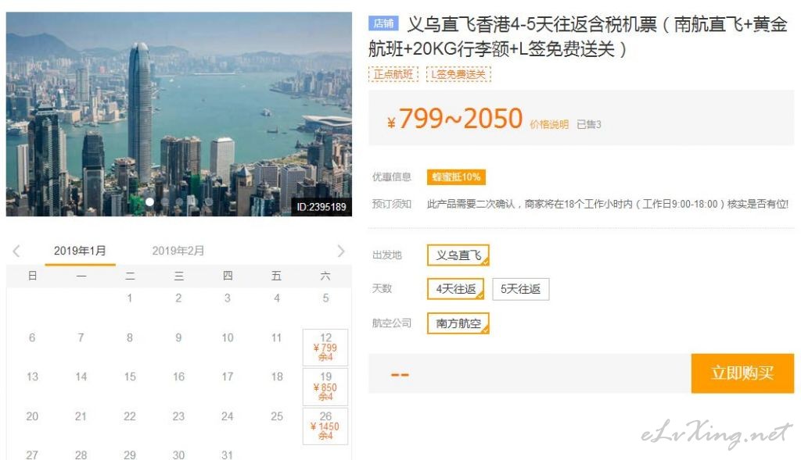Choose the 5天往返 trip length
This screenshot has height=460, width=801.
pos(520,289)
